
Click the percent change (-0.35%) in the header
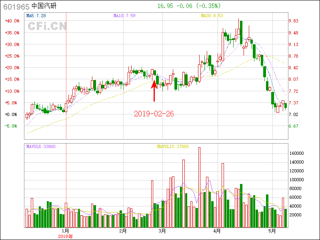pos(208,6)
